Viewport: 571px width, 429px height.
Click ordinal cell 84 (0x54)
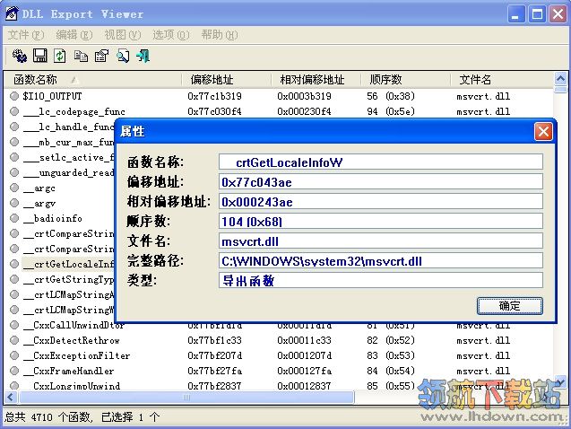coord(391,371)
